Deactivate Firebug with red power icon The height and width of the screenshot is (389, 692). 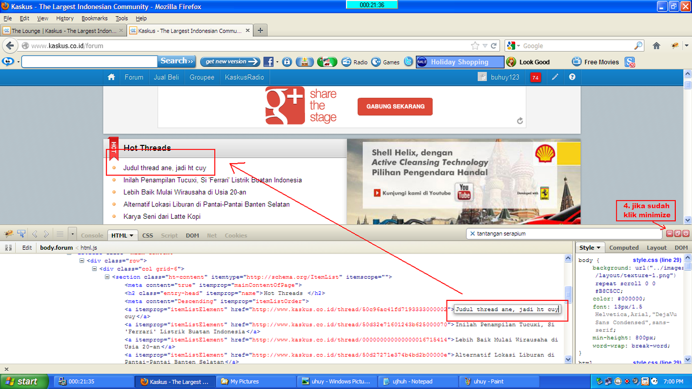coord(686,233)
